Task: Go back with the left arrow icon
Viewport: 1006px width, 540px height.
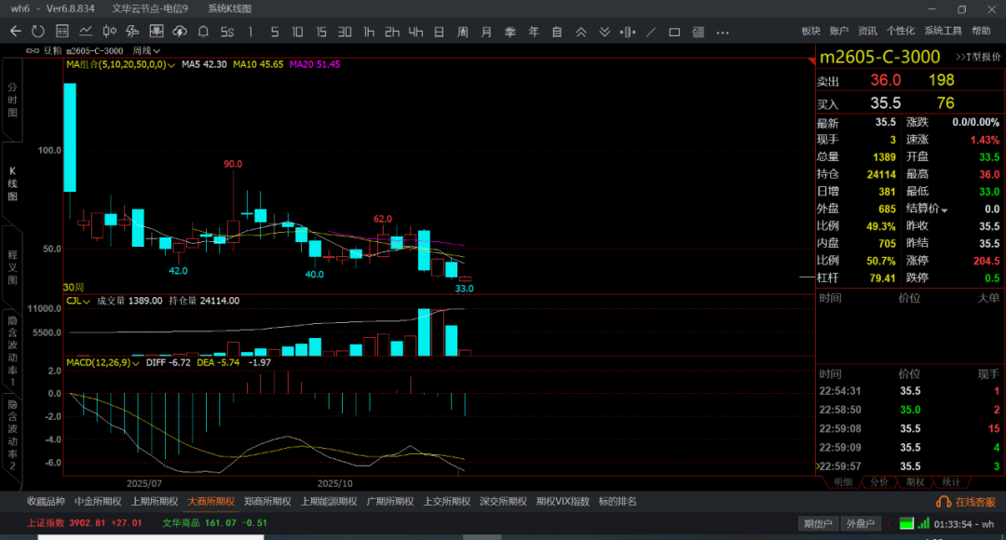Action: [x=16, y=32]
